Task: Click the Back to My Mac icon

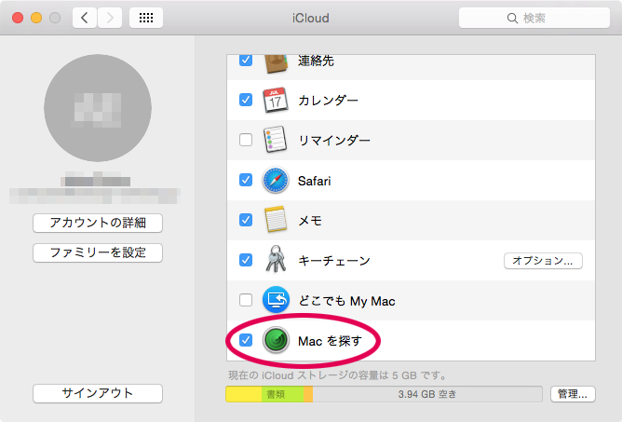Action: coord(276,300)
